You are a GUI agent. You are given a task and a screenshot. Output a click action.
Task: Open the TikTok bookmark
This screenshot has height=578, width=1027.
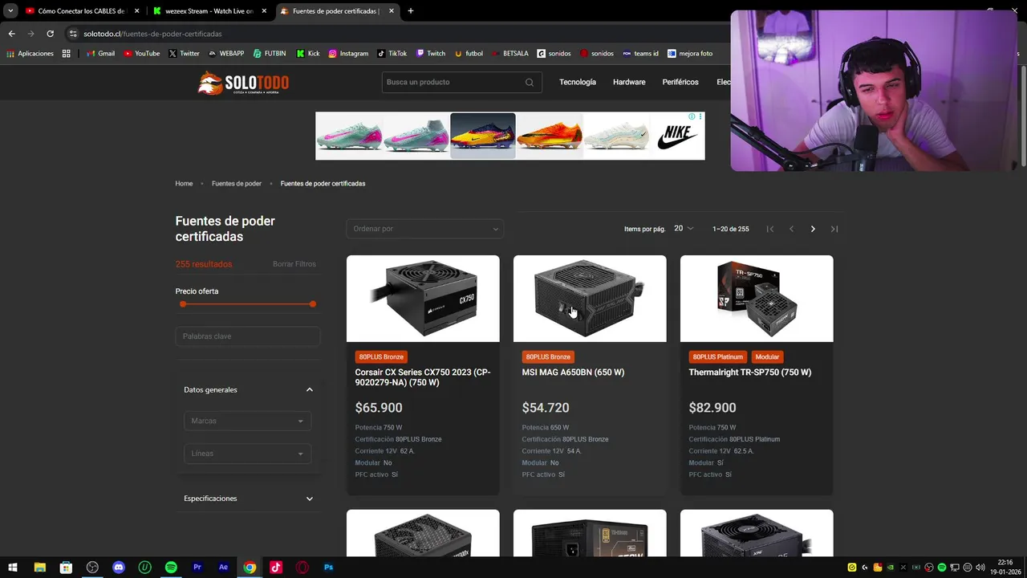[x=392, y=54]
